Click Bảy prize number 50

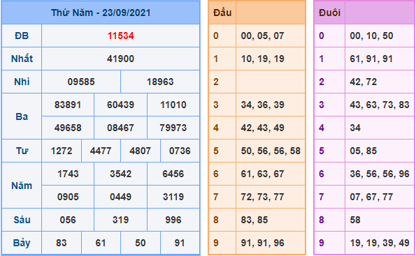point(141,243)
